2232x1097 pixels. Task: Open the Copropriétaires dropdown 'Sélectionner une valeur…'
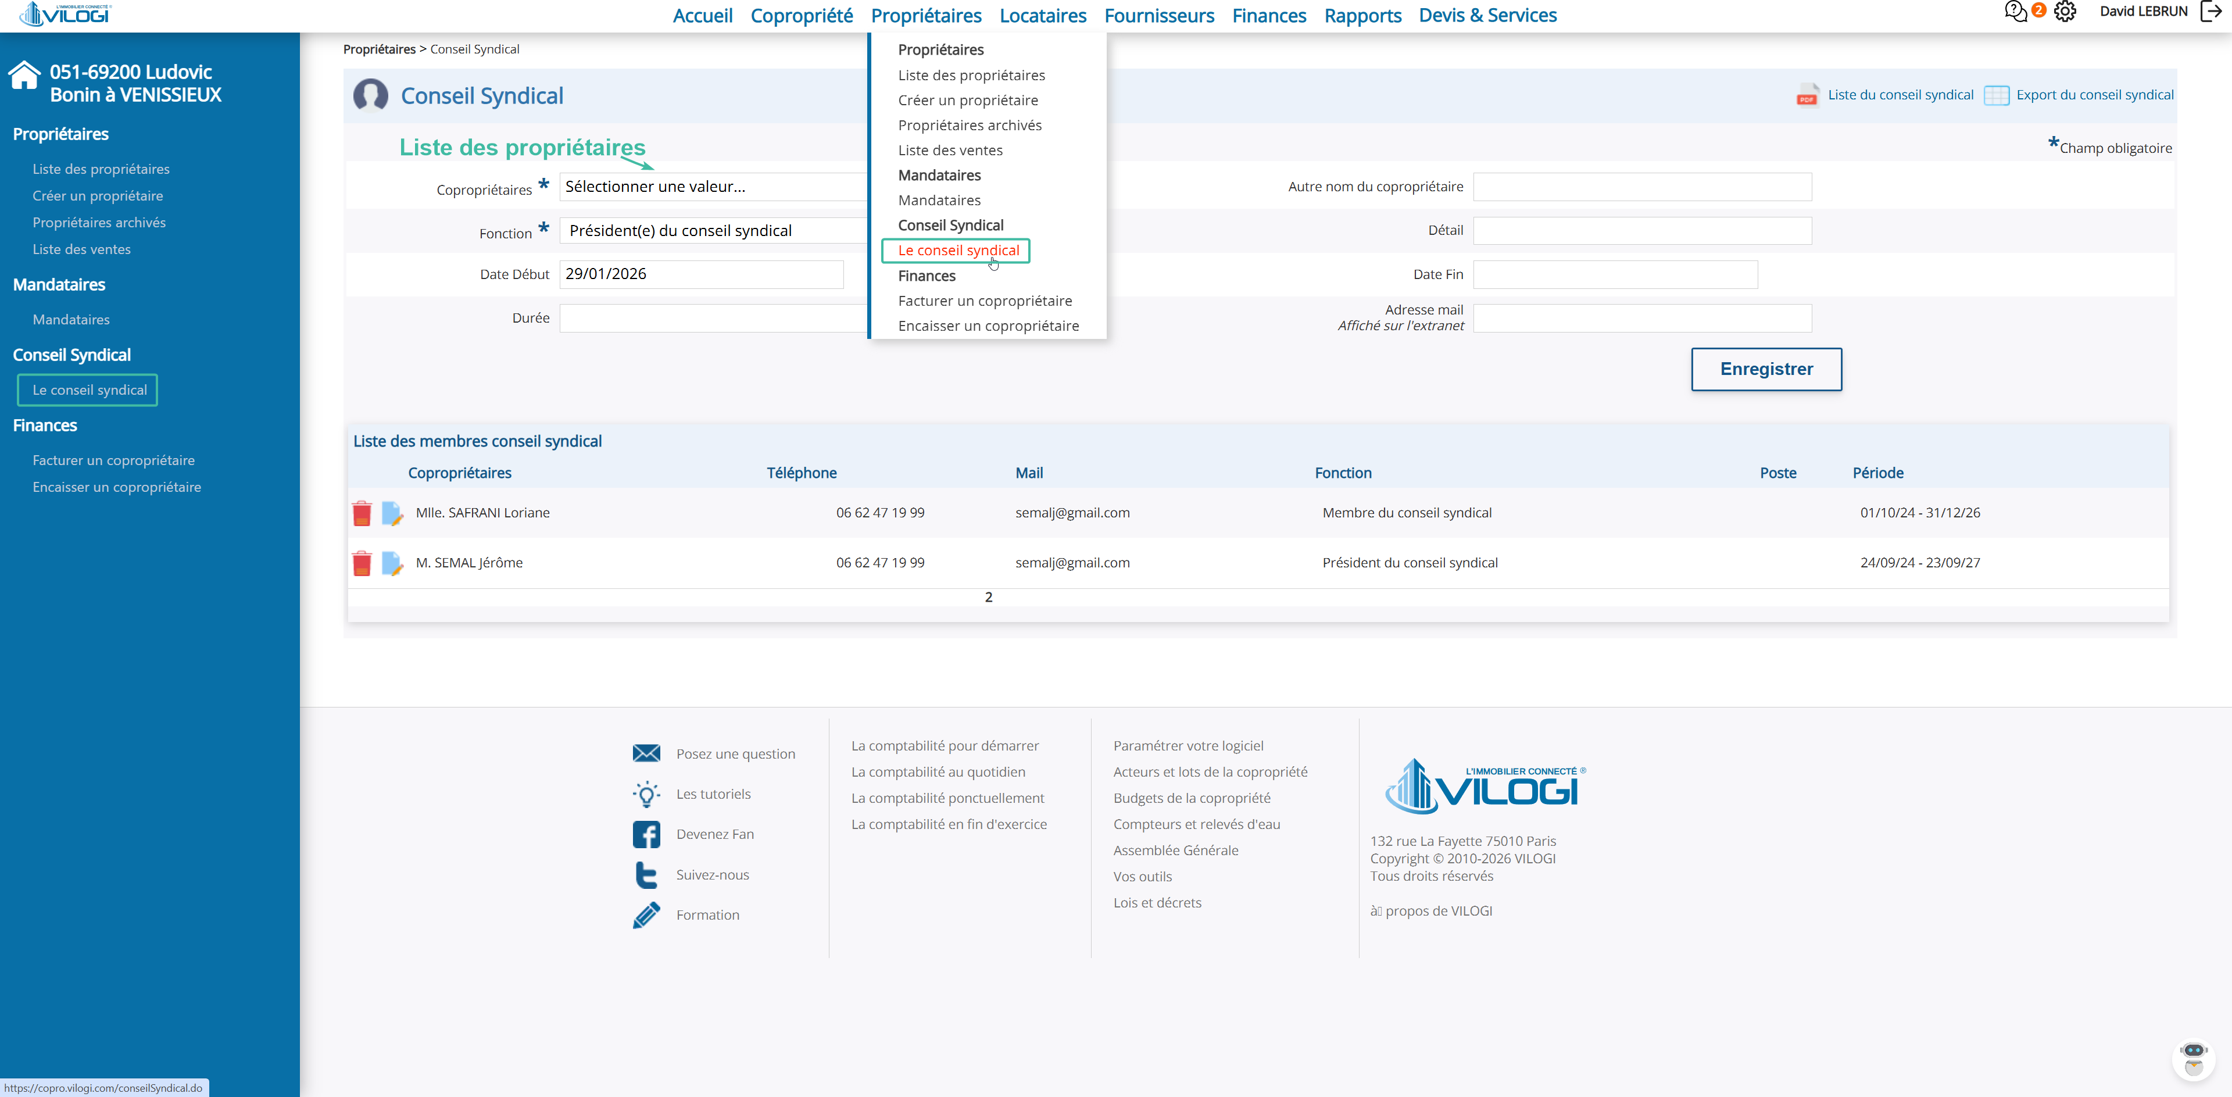point(713,186)
